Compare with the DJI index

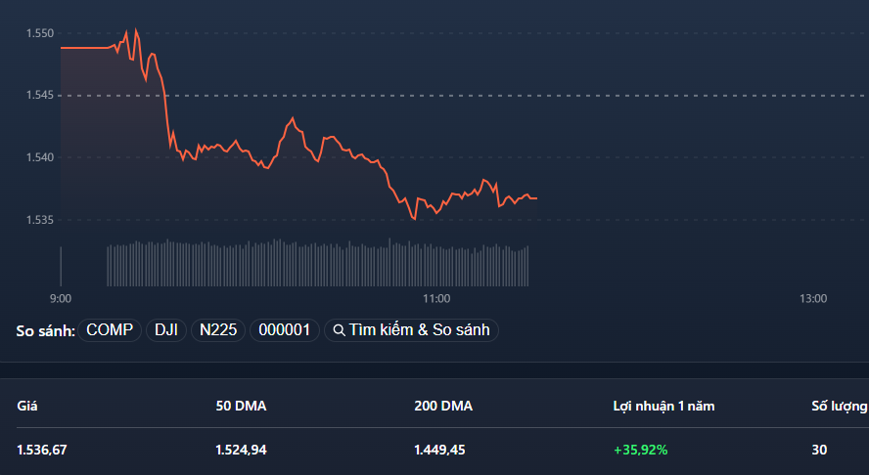coord(165,330)
